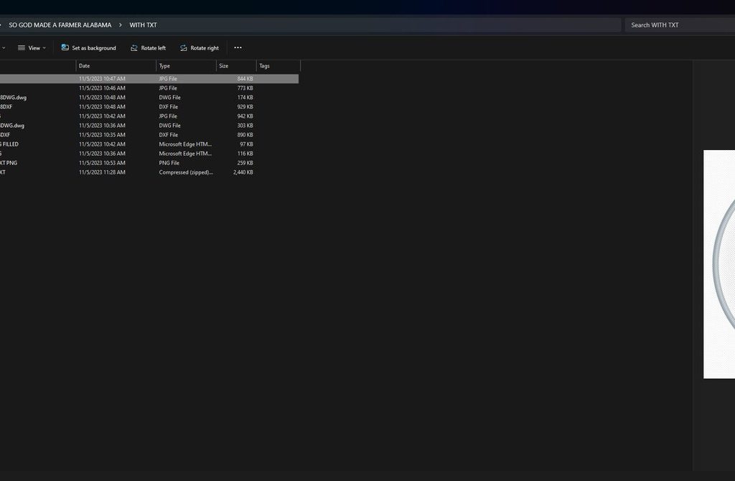Click the Tags column header
The height and width of the screenshot is (481, 735).
(x=277, y=66)
